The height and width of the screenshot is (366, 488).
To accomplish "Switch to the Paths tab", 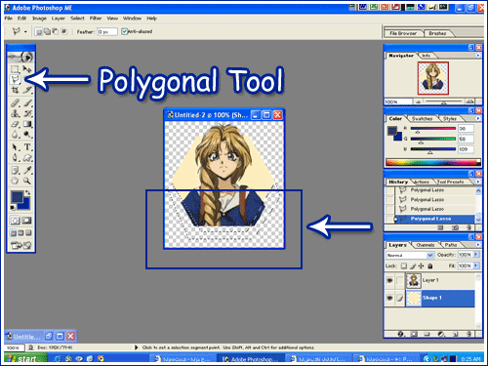I will pyautogui.click(x=451, y=245).
